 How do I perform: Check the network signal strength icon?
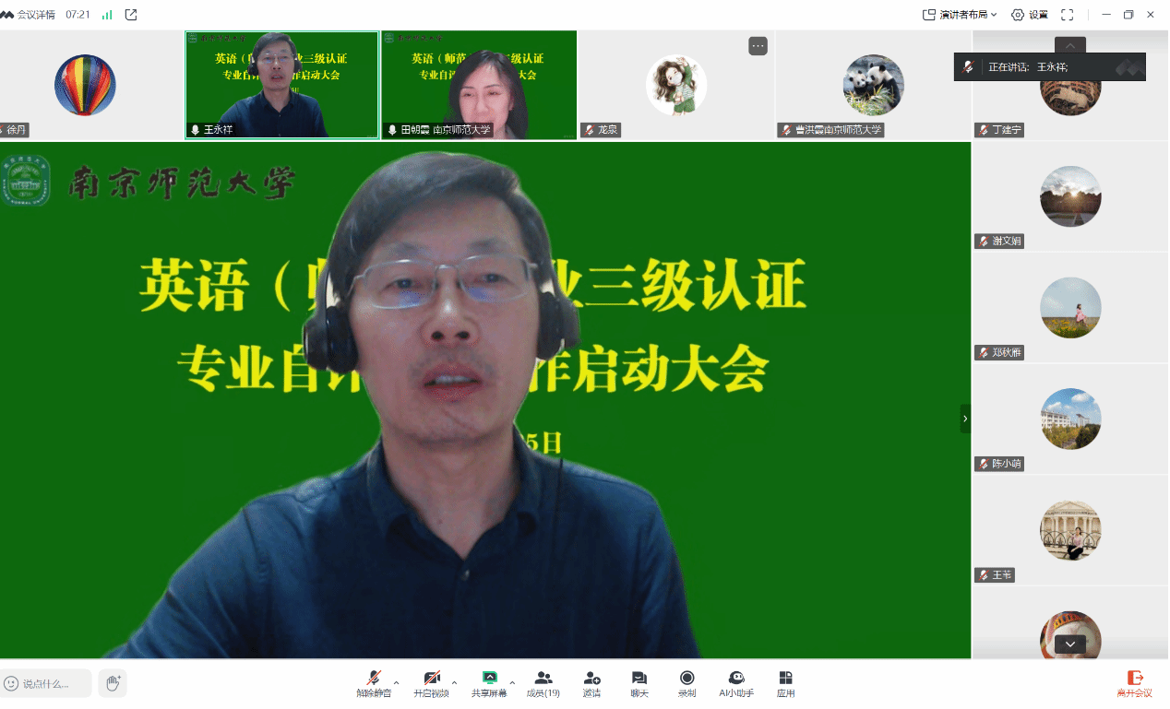click(x=107, y=15)
